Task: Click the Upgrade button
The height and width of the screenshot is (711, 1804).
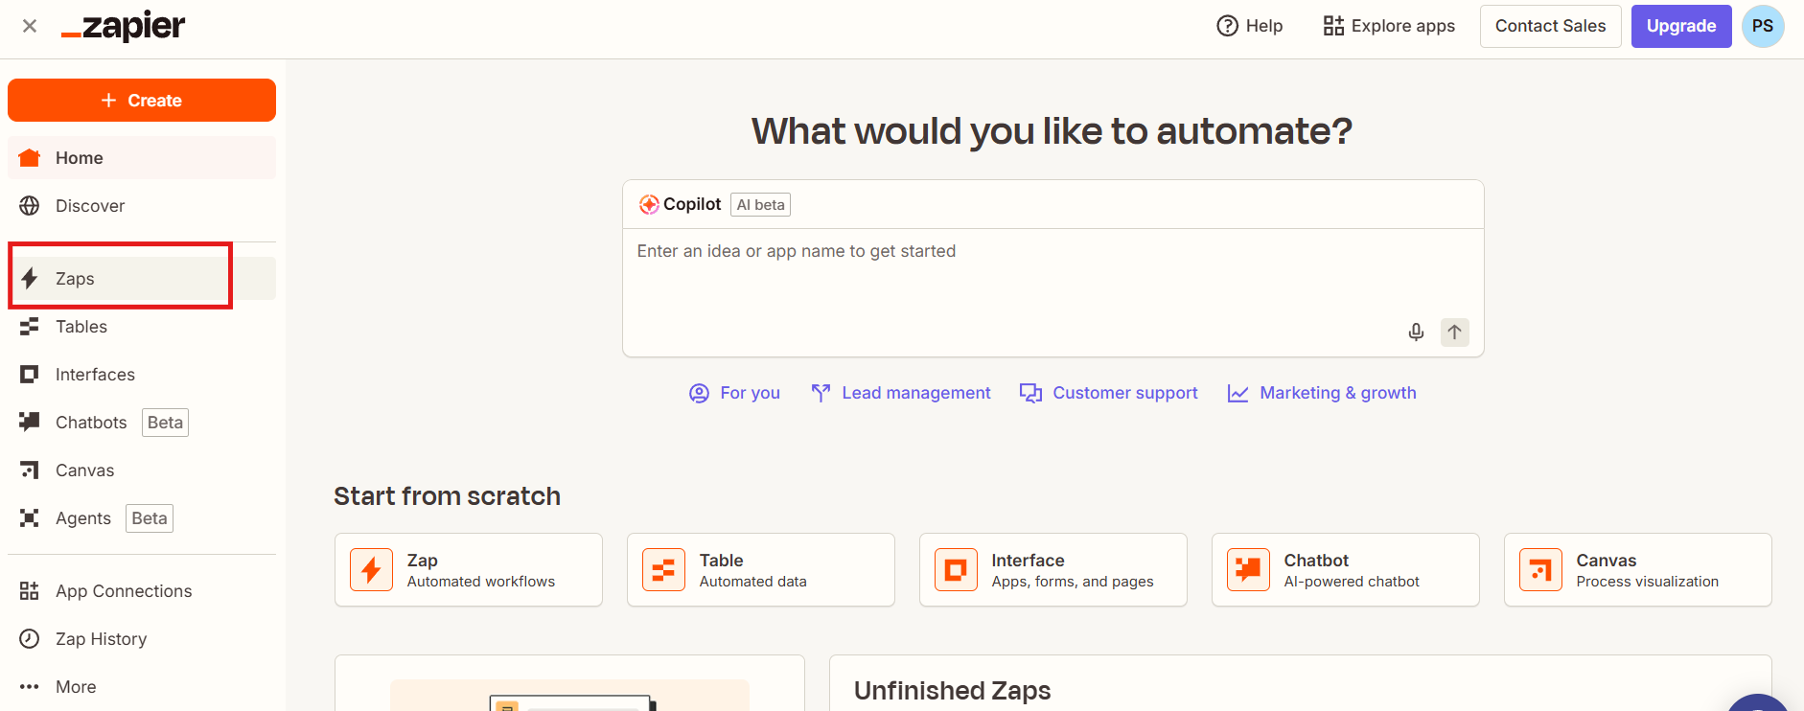Action: [1680, 26]
